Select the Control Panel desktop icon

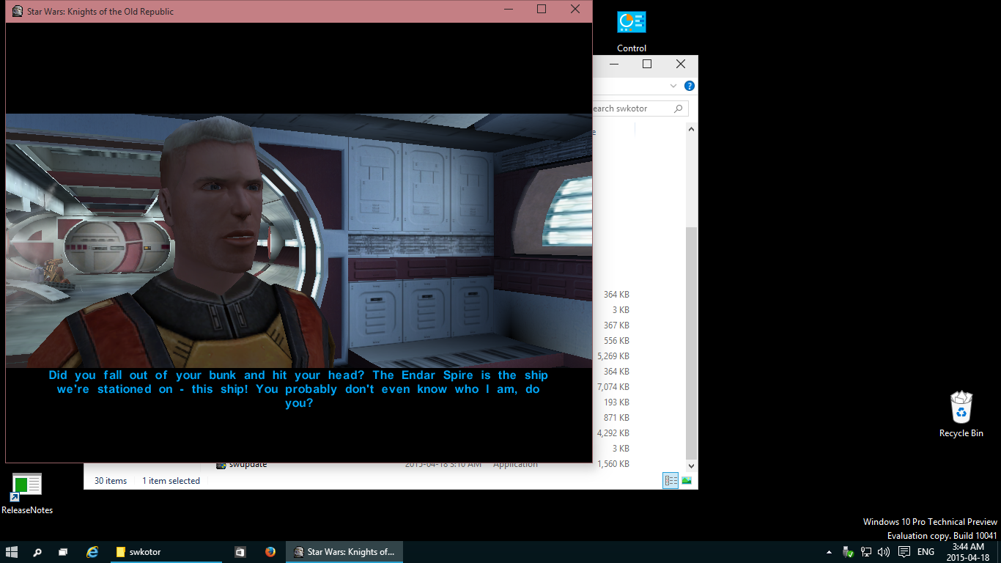click(632, 32)
